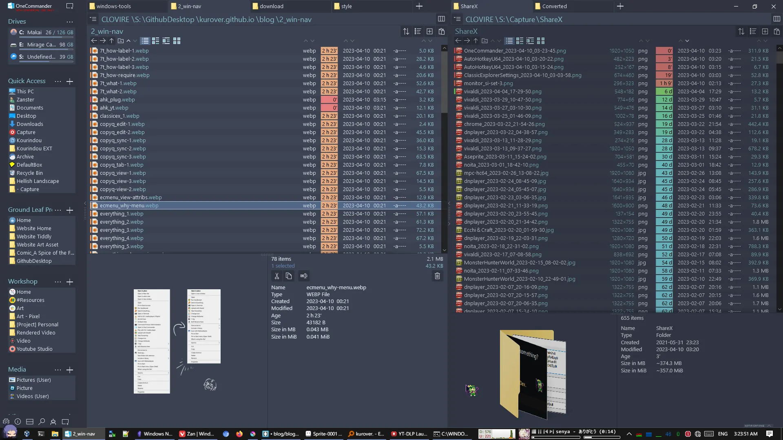Toggle columns layout button in left pane

[x=441, y=19]
